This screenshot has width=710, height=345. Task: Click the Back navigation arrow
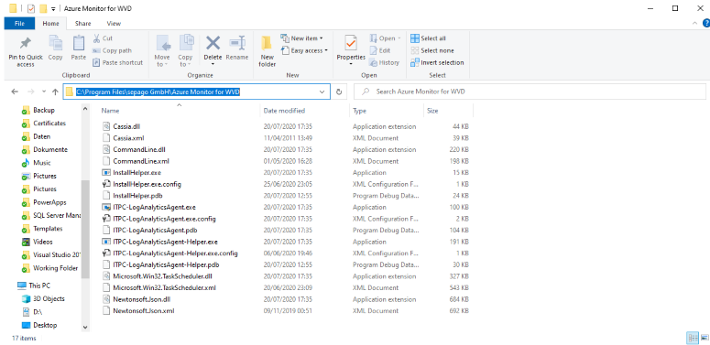[x=15, y=92]
